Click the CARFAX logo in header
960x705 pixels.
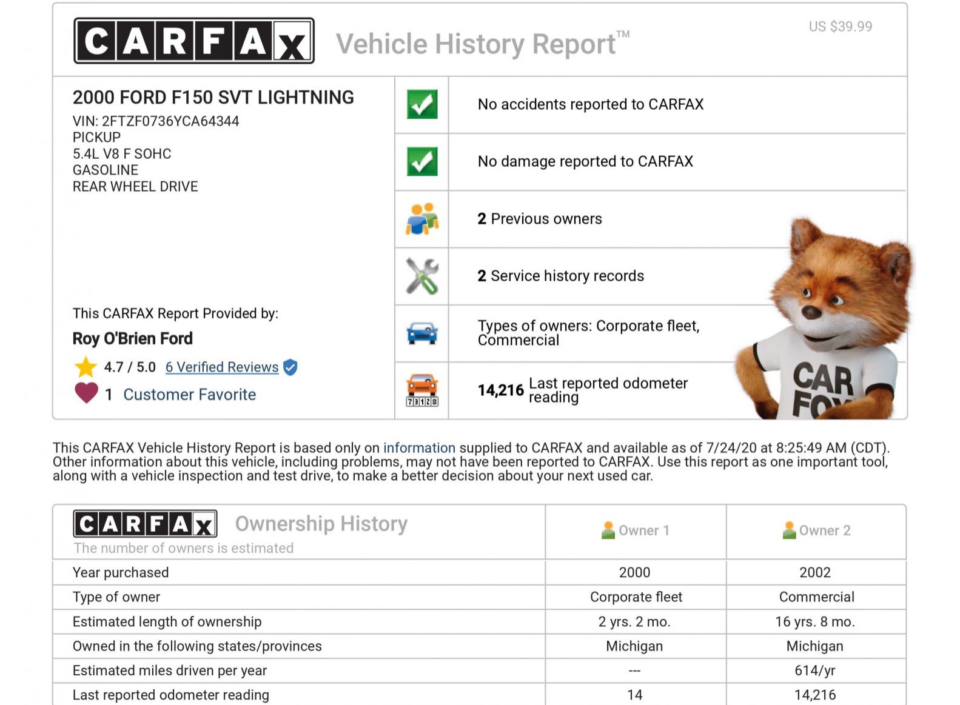click(x=194, y=41)
